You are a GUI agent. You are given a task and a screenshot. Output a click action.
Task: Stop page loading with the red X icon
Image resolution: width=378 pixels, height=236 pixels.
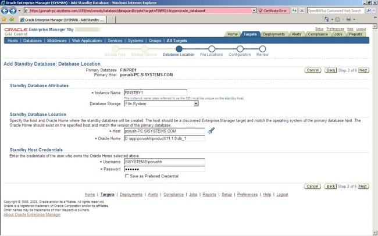coord(302,10)
